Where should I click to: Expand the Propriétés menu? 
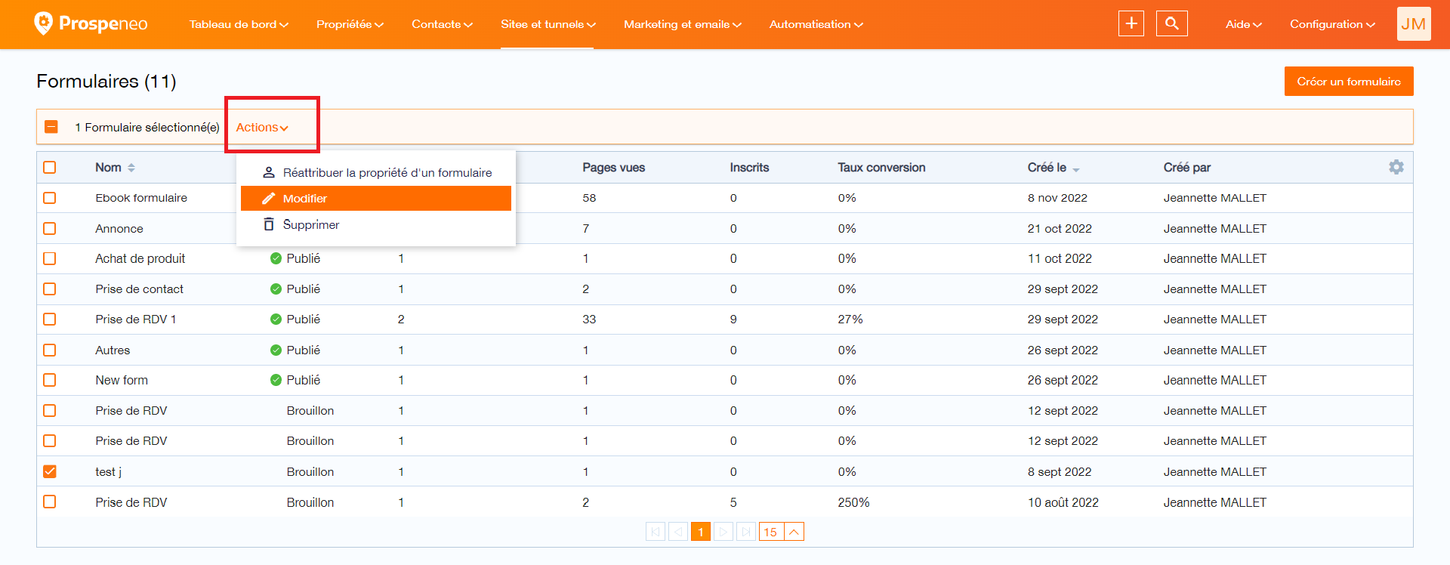(x=350, y=24)
